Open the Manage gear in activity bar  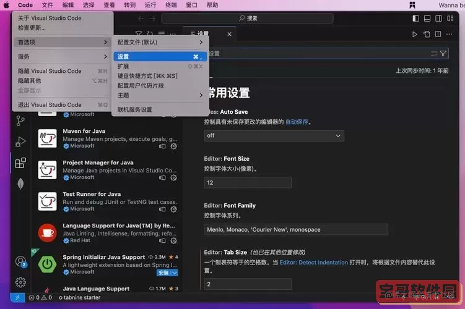(20, 282)
